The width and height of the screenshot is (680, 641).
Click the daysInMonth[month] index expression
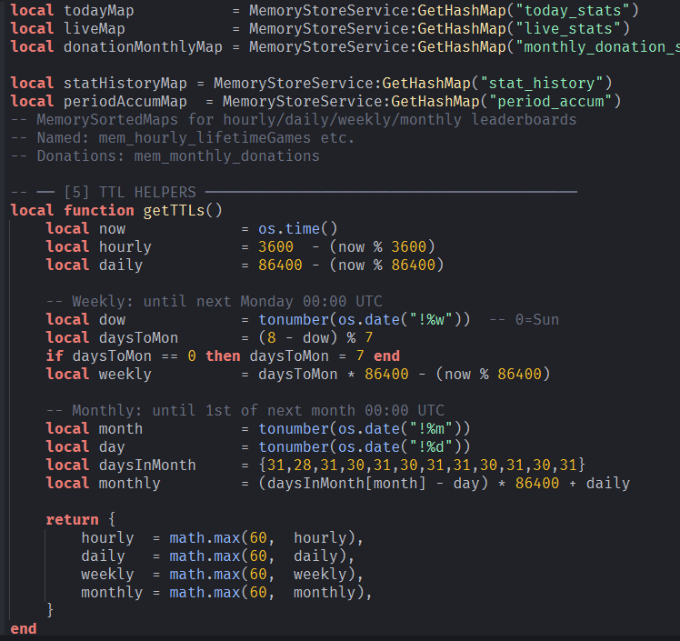click(346, 483)
